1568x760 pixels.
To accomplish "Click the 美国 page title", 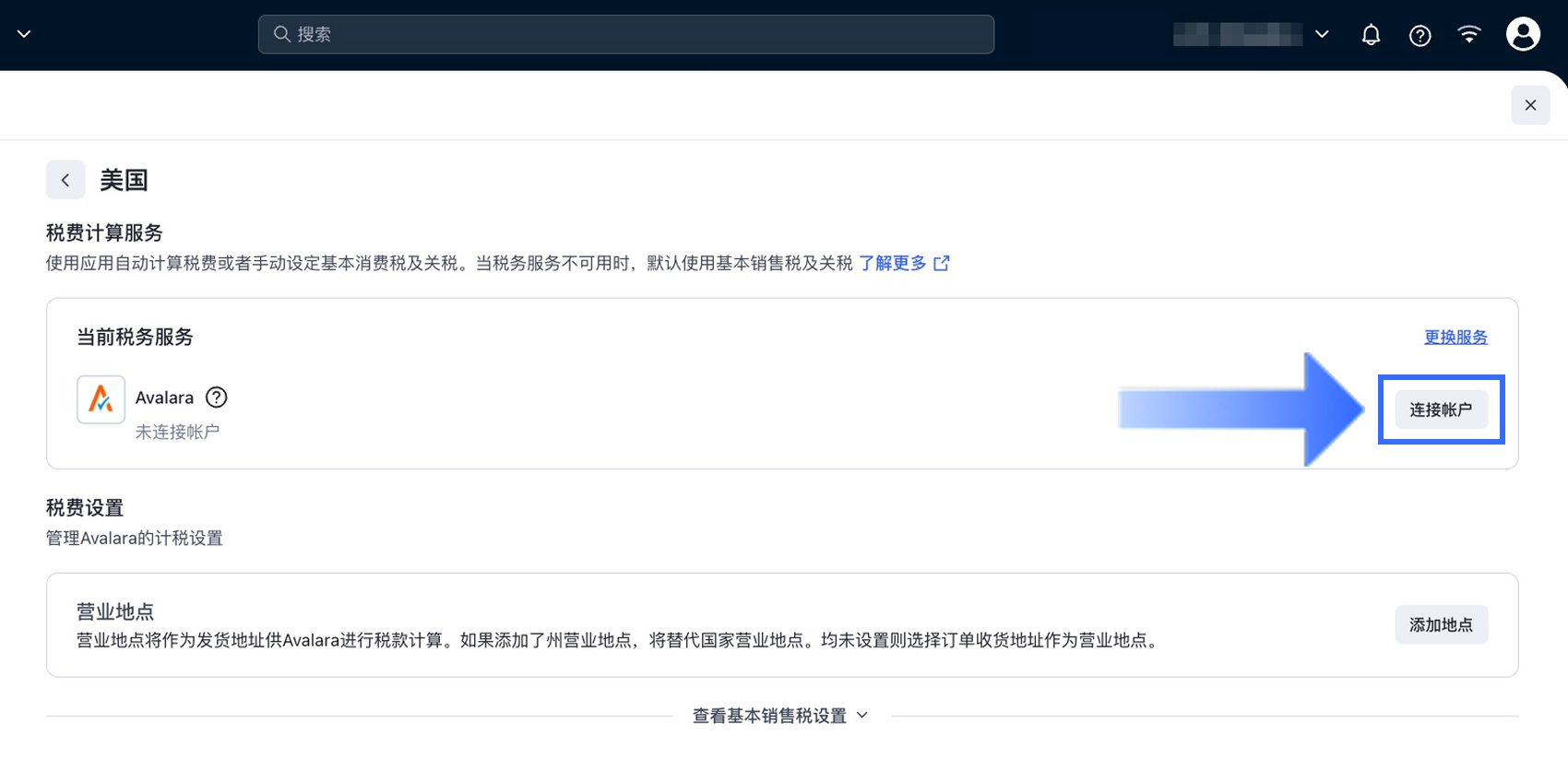I will (x=124, y=180).
